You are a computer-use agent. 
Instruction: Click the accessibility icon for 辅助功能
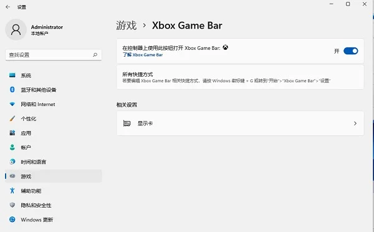click(12, 190)
